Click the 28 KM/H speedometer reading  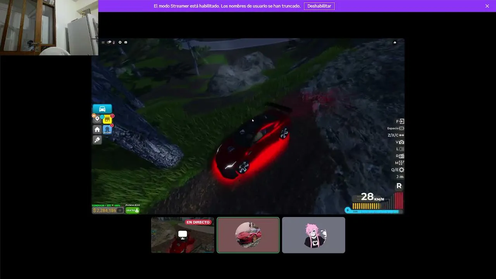tap(372, 197)
